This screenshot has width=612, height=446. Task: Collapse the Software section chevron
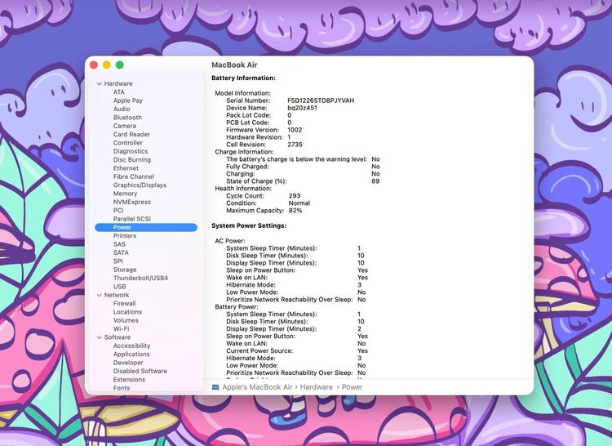coord(99,337)
